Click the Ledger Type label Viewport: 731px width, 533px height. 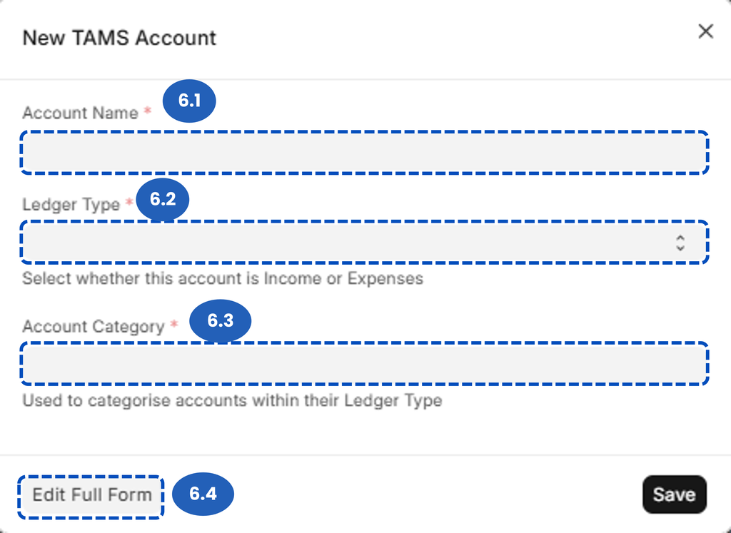click(x=71, y=205)
